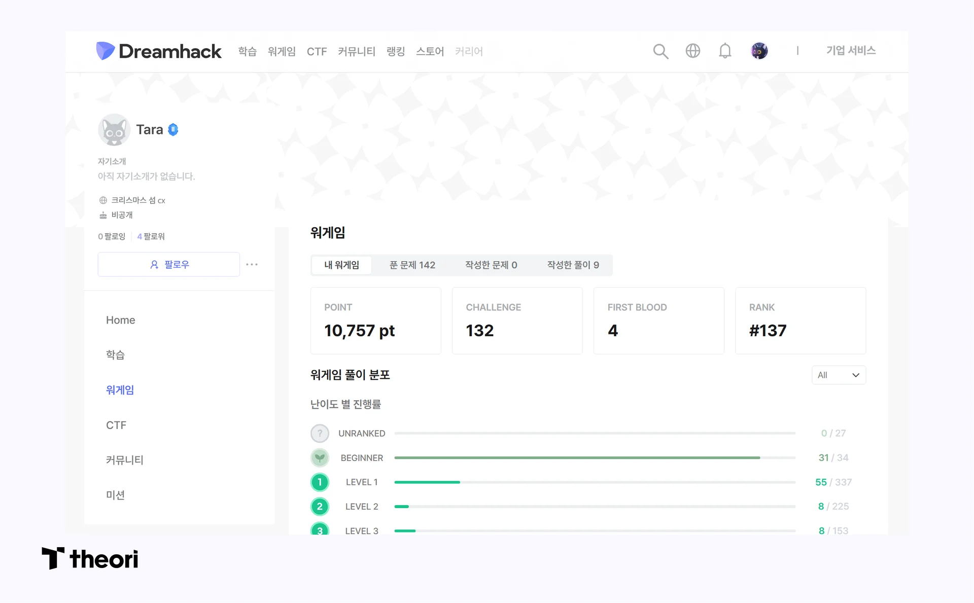The height and width of the screenshot is (603, 974).
Task: Open 랭킹 from the navigation bar
Action: pyautogui.click(x=395, y=51)
